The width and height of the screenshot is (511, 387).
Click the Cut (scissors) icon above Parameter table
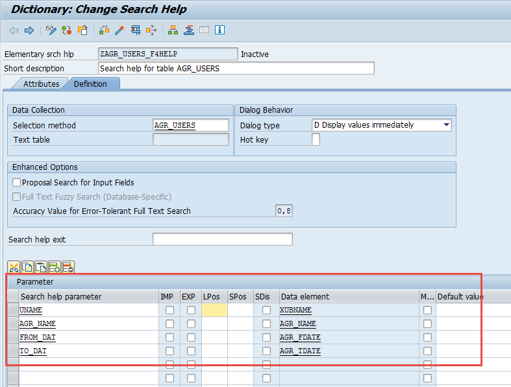pos(14,268)
